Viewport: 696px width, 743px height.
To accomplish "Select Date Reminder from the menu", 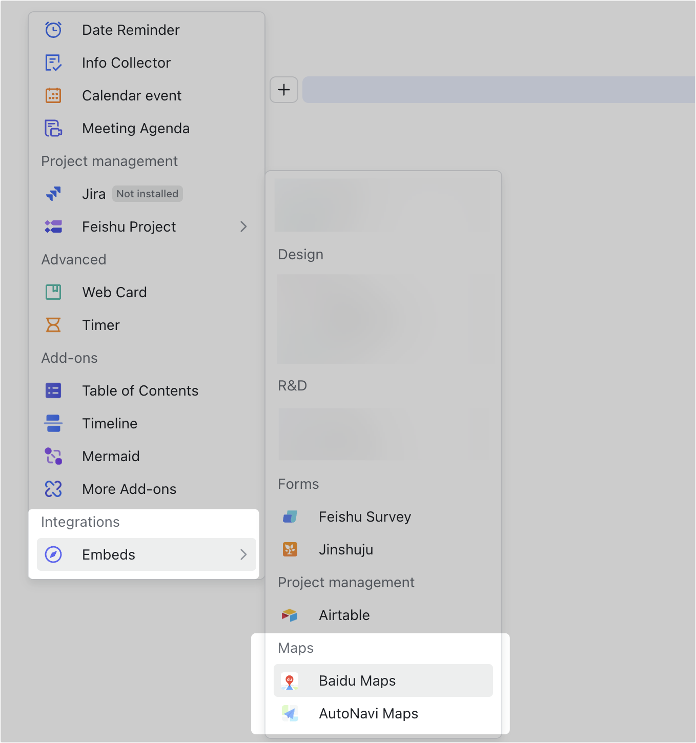I will click(x=147, y=30).
